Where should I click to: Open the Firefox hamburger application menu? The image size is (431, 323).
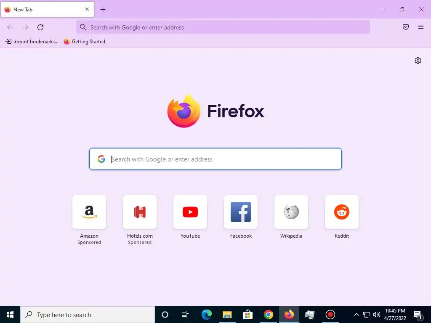(421, 27)
